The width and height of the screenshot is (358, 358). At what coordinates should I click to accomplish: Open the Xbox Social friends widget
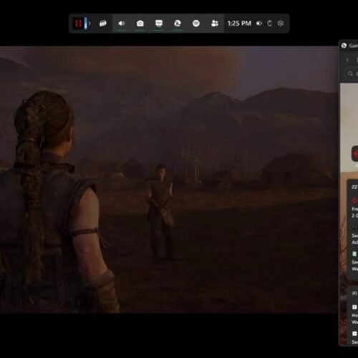pyautogui.click(x=215, y=24)
